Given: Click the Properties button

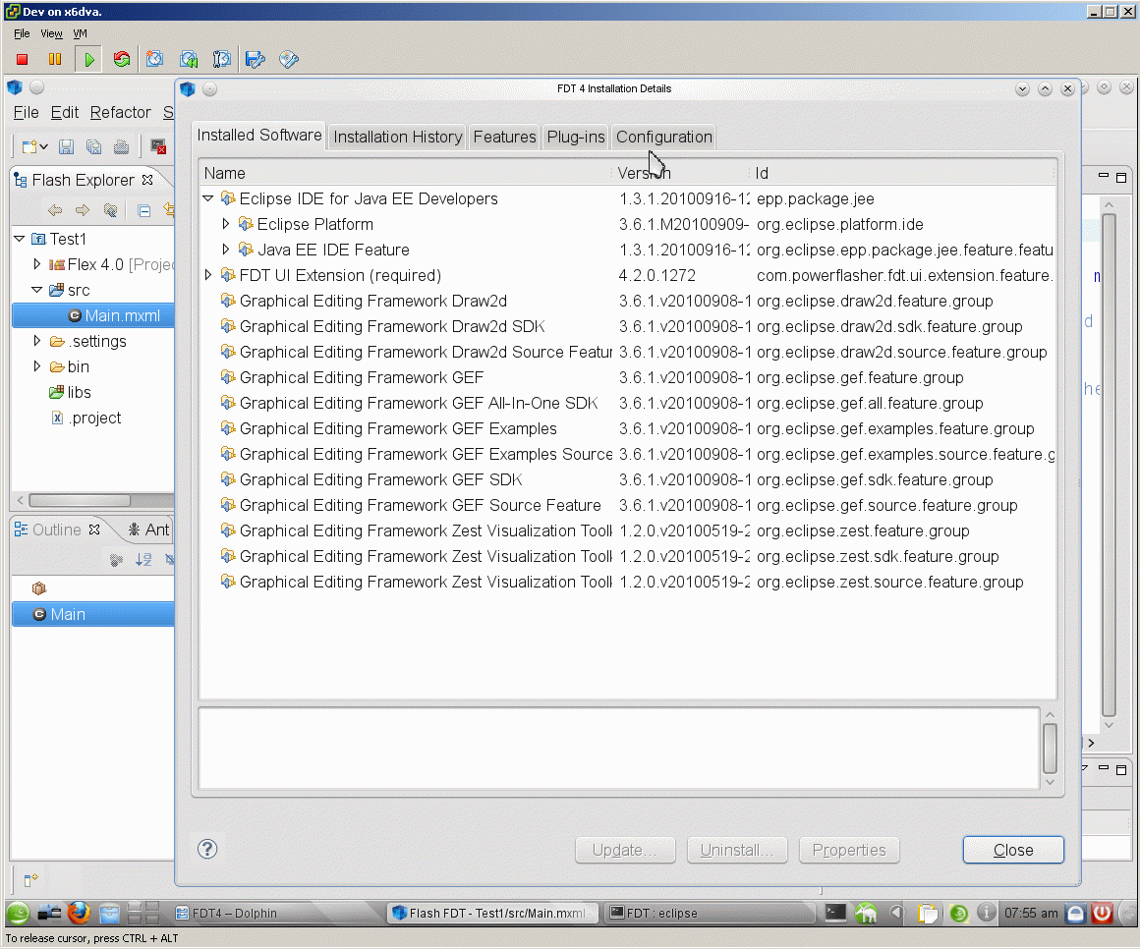Looking at the screenshot, I should click(849, 850).
